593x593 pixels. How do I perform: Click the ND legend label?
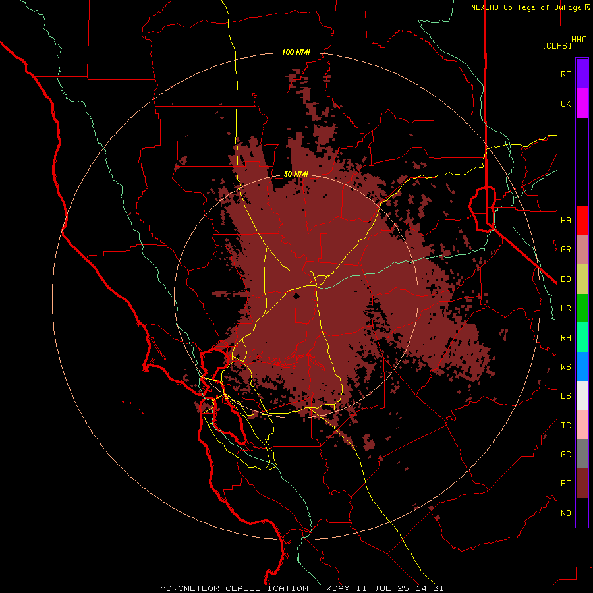(x=566, y=513)
